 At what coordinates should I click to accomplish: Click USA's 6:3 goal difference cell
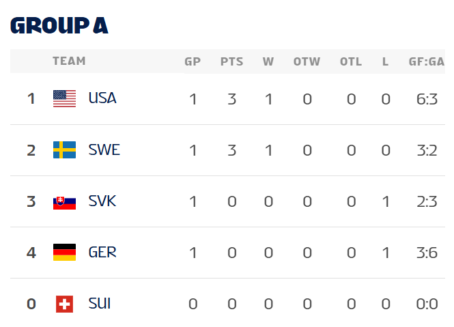click(x=427, y=99)
